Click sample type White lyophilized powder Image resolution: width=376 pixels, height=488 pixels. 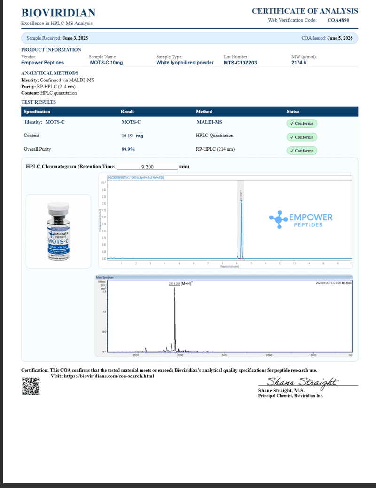pos(185,63)
